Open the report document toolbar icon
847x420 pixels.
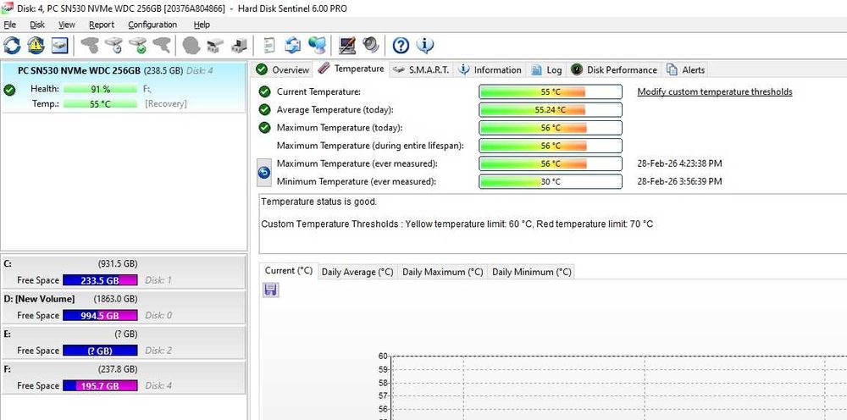click(x=269, y=46)
